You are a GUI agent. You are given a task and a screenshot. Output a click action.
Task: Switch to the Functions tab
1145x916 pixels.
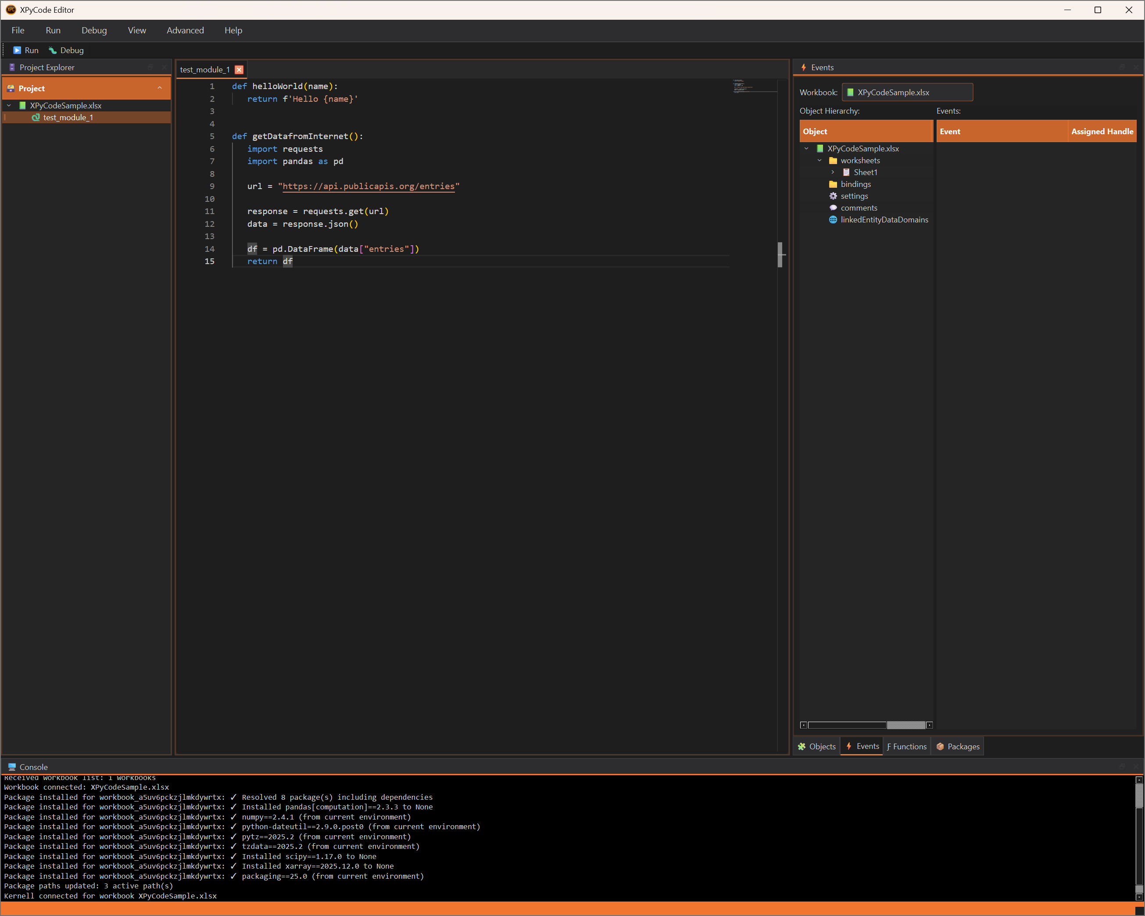tap(906, 746)
